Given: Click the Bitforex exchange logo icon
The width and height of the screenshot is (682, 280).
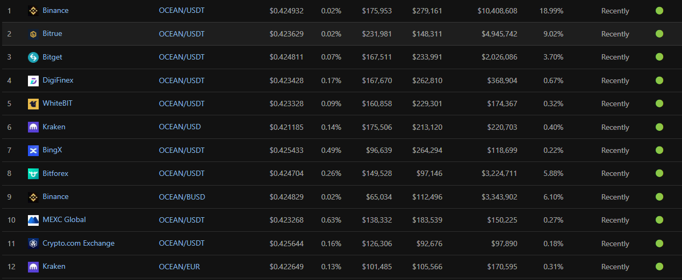Looking at the screenshot, I should pyautogui.click(x=33, y=173).
